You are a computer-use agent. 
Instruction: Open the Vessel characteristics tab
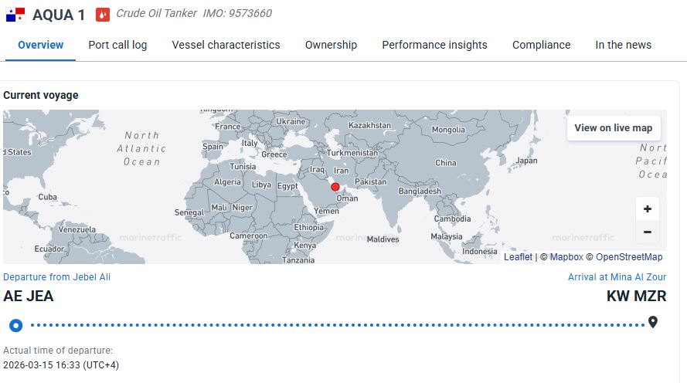pyautogui.click(x=226, y=45)
